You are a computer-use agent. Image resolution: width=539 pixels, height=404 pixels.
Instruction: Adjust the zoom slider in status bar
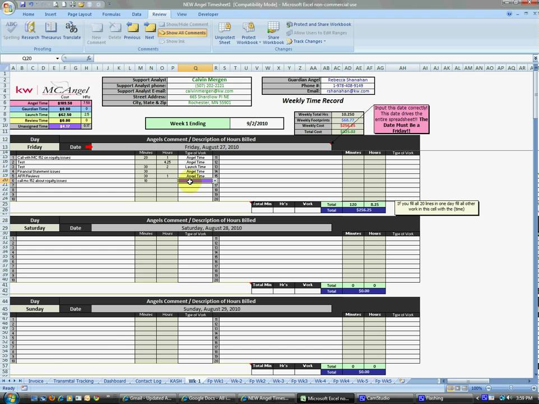tap(512, 388)
